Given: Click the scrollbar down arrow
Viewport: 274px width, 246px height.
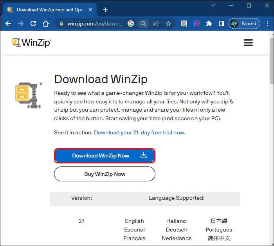Looking at the screenshot, I should point(272,244).
